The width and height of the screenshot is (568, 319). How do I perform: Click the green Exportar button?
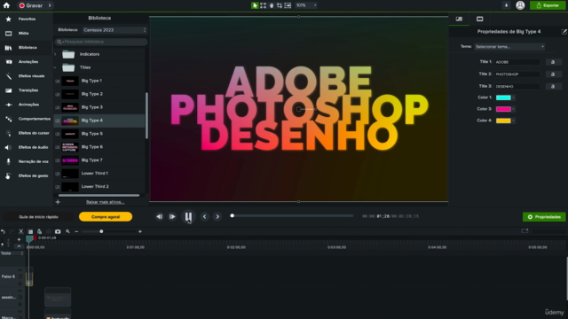pyautogui.click(x=548, y=5)
